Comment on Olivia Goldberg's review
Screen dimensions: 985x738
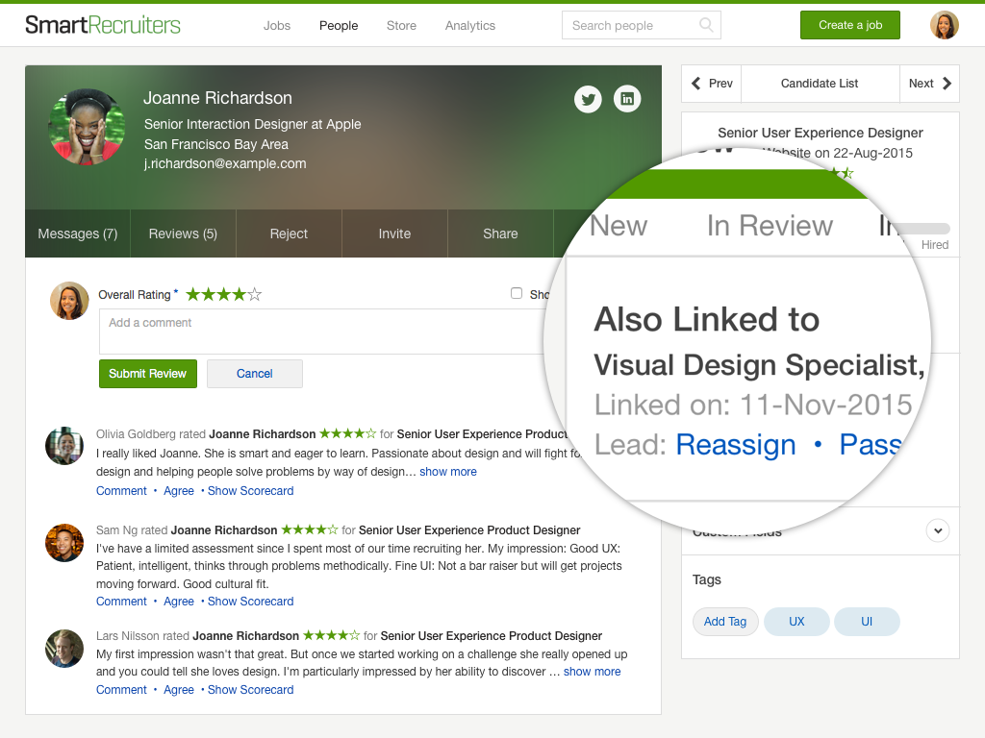[x=121, y=491]
